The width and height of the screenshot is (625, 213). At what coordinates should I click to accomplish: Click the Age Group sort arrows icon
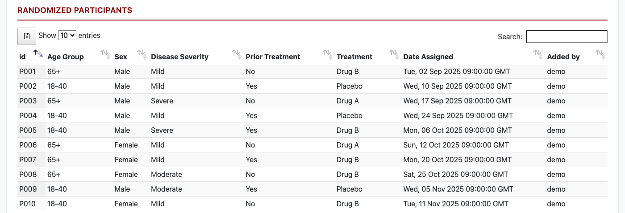(x=105, y=55)
